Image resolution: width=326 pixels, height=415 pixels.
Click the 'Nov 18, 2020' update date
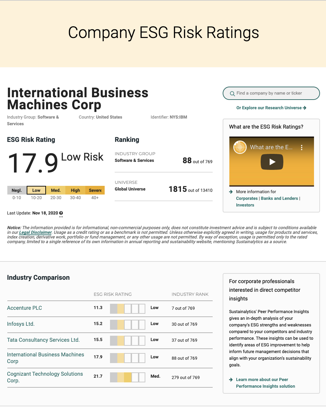point(45,213)
